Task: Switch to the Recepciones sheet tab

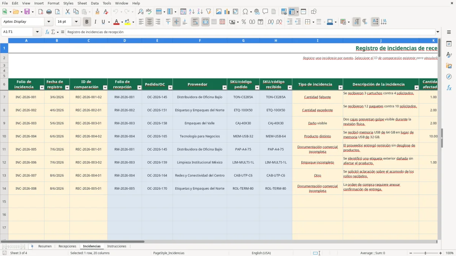Action: click(x=67, y=246)
